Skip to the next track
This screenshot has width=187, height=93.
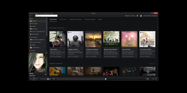(37, 79)
